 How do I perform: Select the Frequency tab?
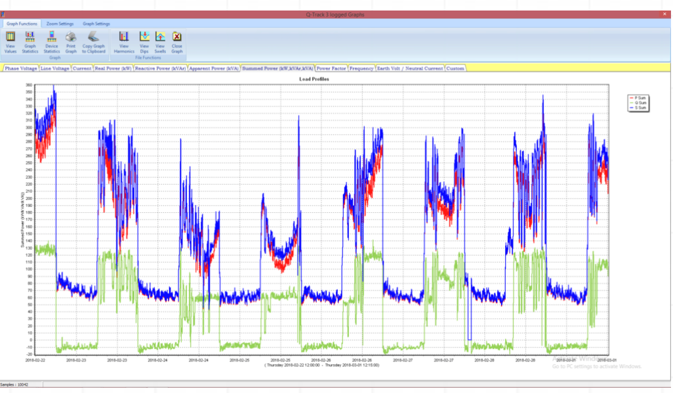(362, 68)
